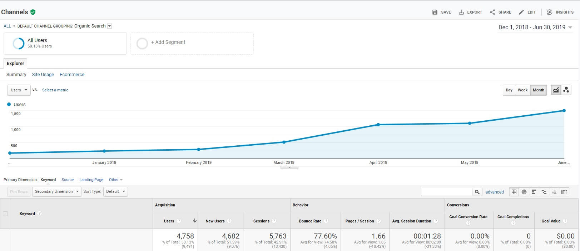Switch to the Ecommerce sub-tab

72,75
